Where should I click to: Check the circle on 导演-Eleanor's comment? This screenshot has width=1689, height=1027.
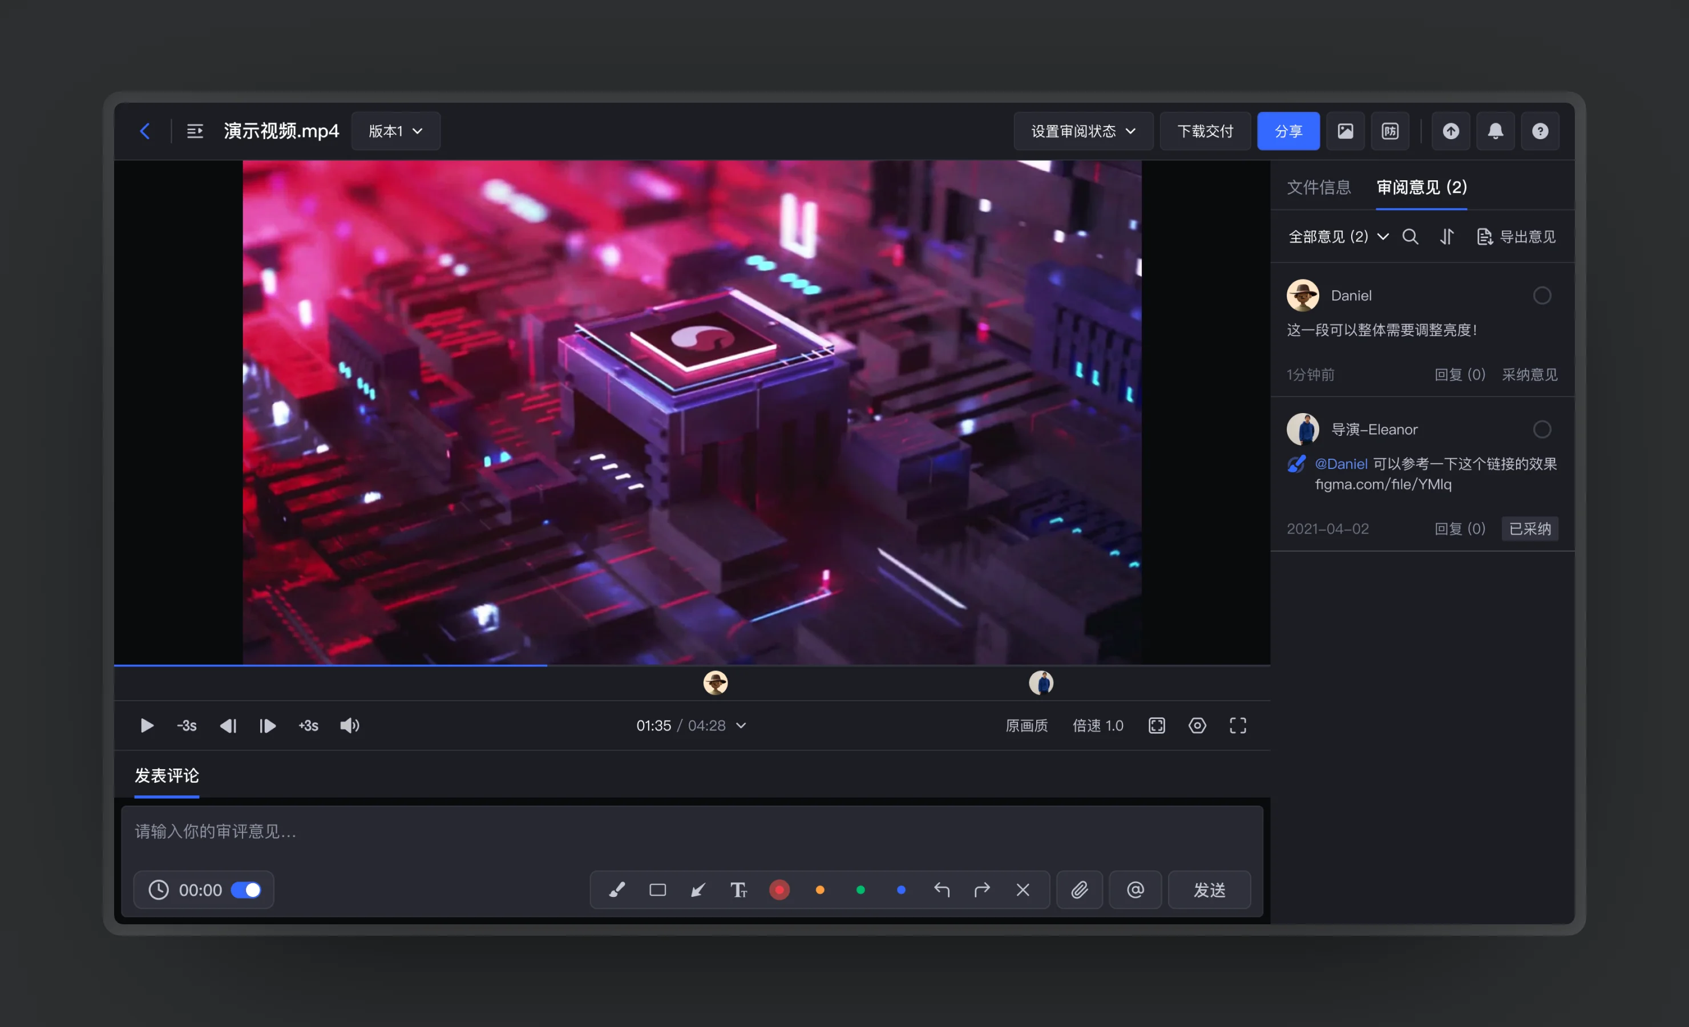[x=1542, y=429]
